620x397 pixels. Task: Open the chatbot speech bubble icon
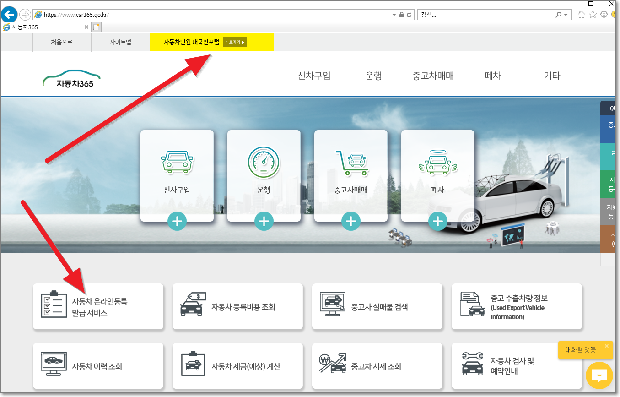click(599, 375)
